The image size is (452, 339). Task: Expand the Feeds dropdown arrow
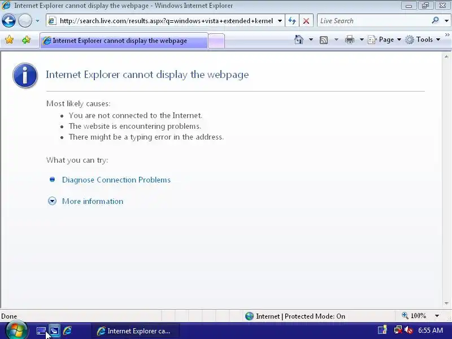pos(336,40)
